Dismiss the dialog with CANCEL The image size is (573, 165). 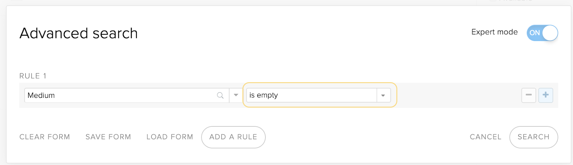(486, 137)
